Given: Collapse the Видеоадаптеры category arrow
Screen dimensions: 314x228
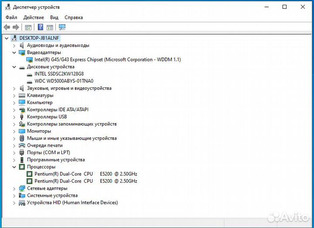Looking at the screenshot, I should tap(14, 53).
